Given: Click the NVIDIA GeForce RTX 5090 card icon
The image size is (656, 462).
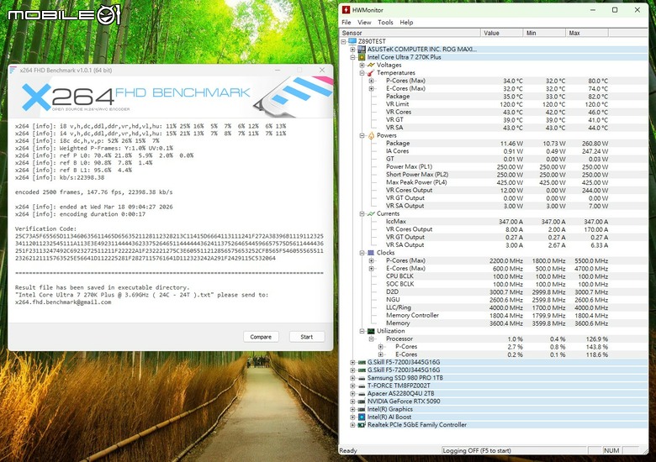Looking at the screenshot, I should coord(362,402).
